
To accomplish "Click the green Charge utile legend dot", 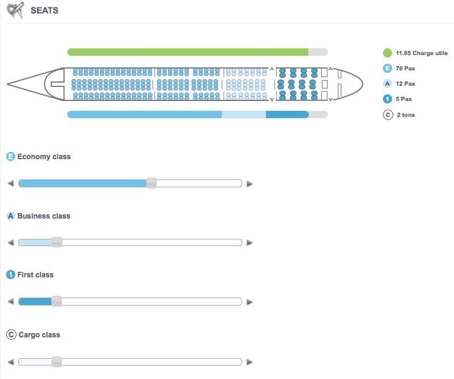I will tap(387, 53).
